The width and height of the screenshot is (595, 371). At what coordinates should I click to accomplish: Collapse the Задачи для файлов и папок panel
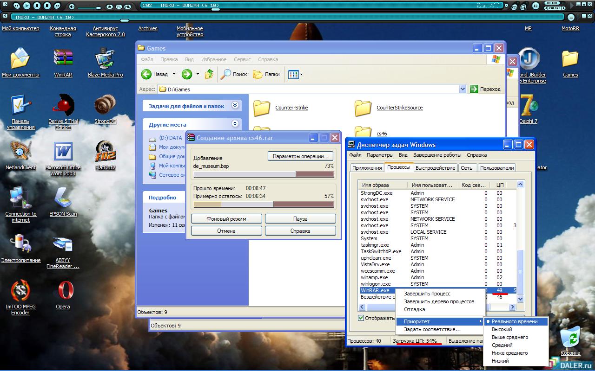pos(235,106)
